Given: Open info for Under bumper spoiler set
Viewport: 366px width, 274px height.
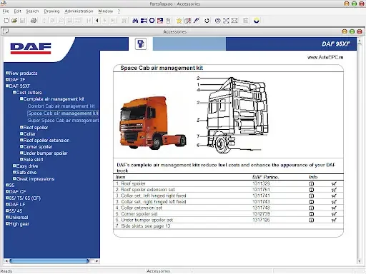Looking at the screenshot, I should [x=311, y=220].
